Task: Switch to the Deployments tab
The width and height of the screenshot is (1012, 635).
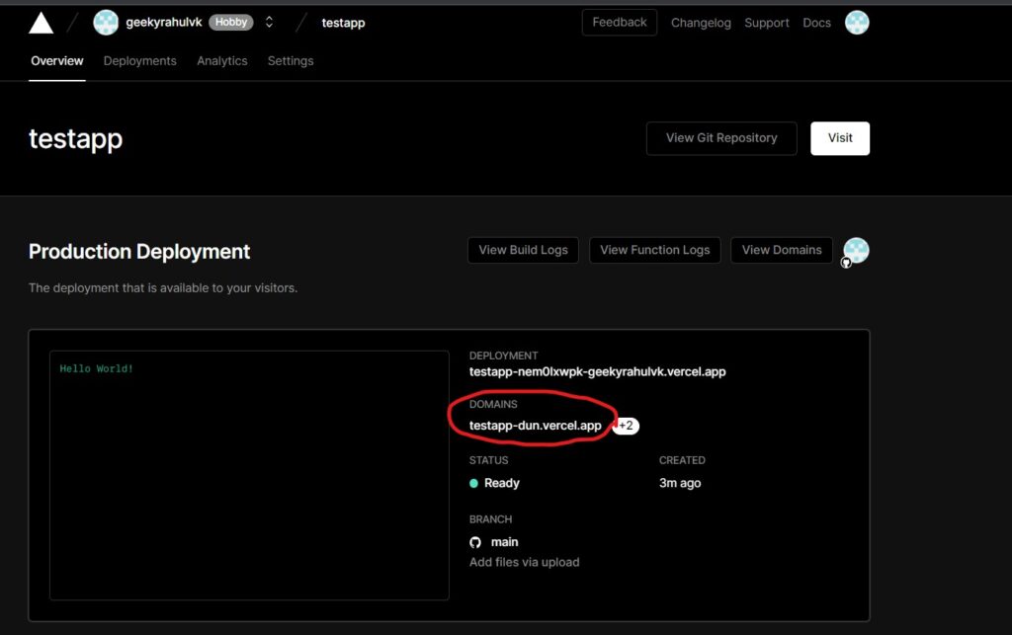Action: (x=139, y=61)
